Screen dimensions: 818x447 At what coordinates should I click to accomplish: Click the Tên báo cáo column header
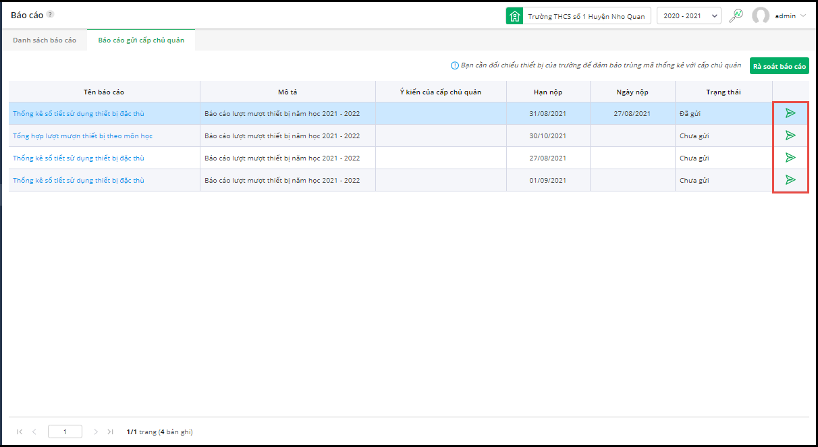104,92
